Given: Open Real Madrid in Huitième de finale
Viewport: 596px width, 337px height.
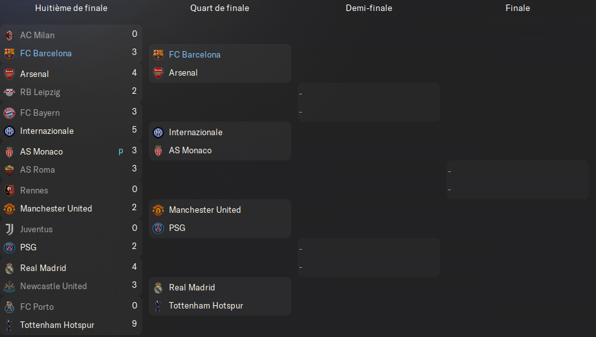Looking at the screenshot, I should pos(43,268).
